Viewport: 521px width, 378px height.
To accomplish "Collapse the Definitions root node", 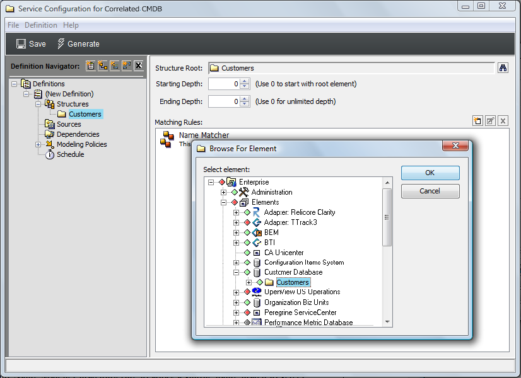I will click(x=14, y=84).
